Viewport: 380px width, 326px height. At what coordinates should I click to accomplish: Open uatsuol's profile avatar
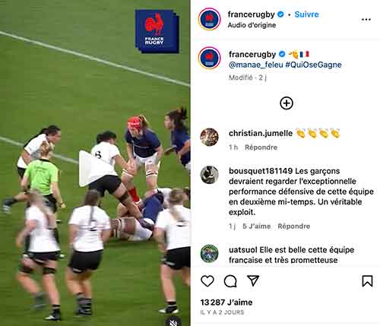click(209, 253)
